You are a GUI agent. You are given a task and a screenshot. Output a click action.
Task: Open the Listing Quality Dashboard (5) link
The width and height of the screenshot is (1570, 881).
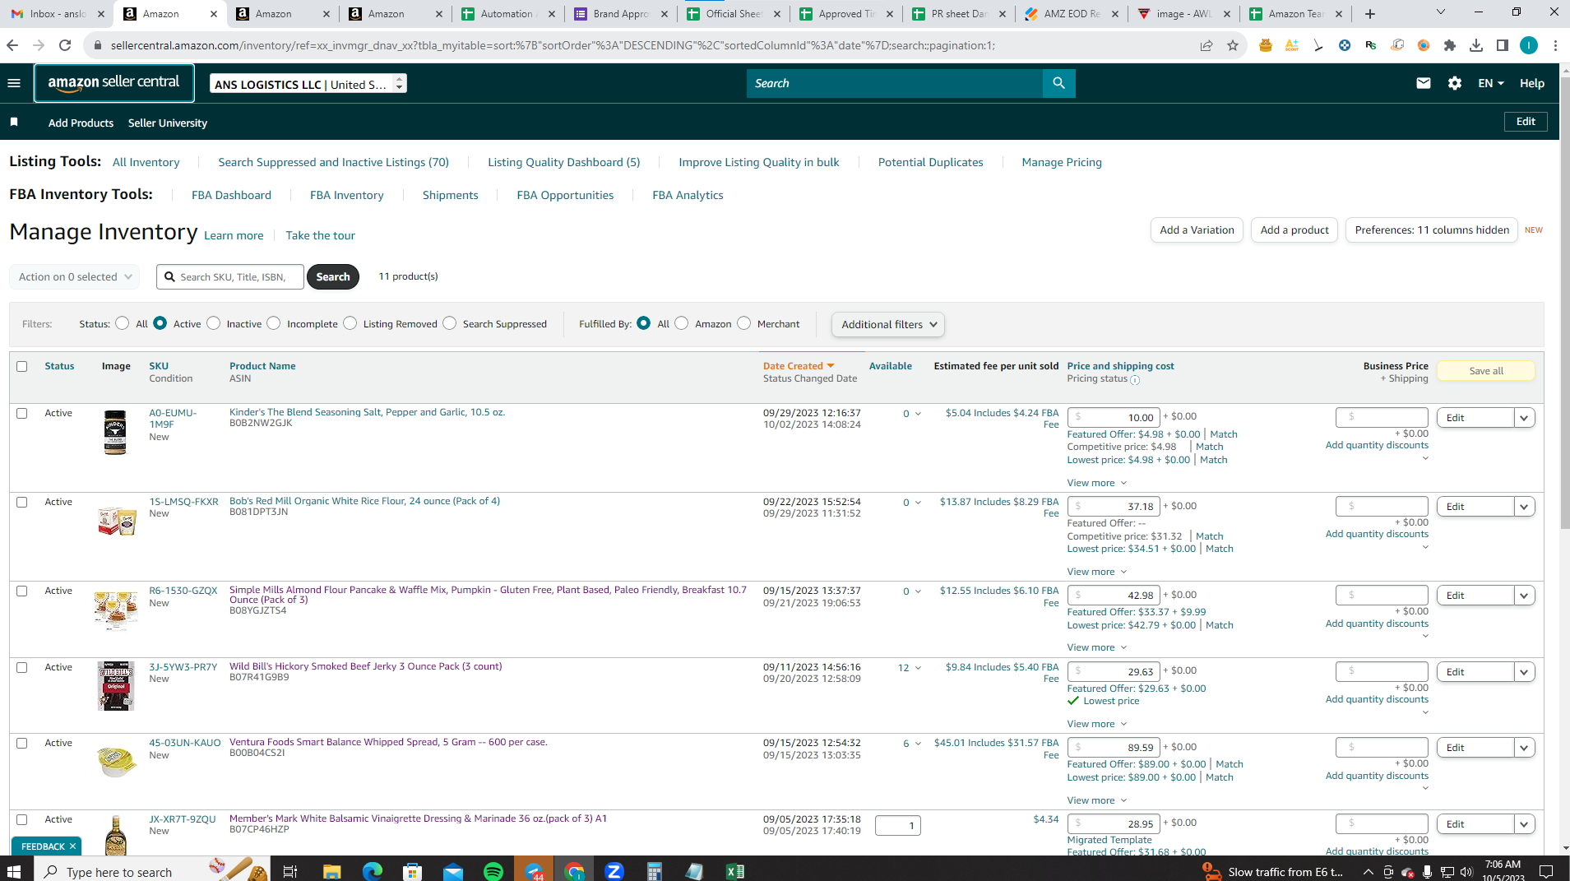tap(563, 162)
